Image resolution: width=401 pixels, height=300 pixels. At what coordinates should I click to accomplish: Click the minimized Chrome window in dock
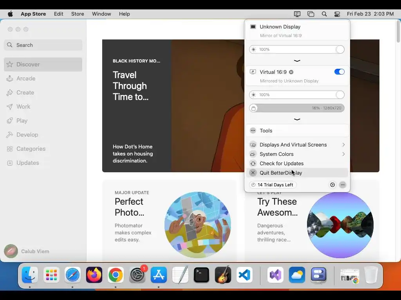click(x=350, y=275)
